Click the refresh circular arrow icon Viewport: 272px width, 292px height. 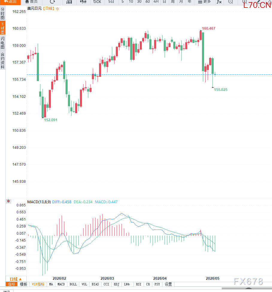pos(53,2)
